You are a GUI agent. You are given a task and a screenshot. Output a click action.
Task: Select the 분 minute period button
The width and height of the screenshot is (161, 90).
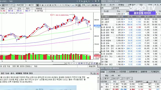click(x=50, y=5)
